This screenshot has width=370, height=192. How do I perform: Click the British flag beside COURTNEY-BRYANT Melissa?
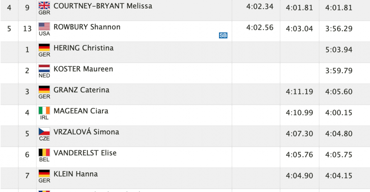[x=44, y=6]
